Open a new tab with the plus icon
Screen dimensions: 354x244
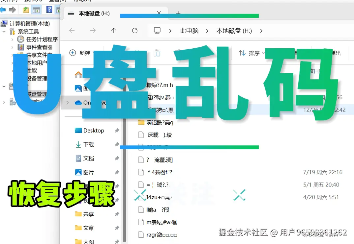point(178,13)
